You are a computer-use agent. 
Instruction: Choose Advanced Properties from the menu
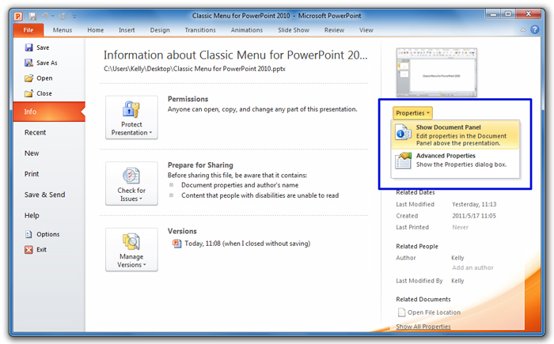pyautogui.click(x=454, y=160)
